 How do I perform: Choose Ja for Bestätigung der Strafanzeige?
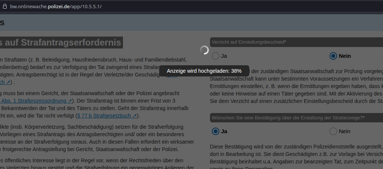click(x=216, y=131)
